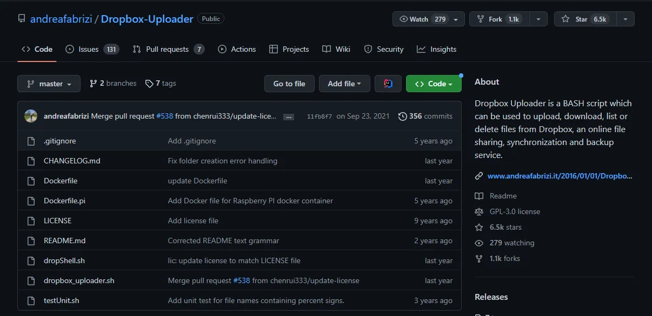Click the Go to file button
Image resolution: width=652 pixels, height=316 pixels.
289,84
